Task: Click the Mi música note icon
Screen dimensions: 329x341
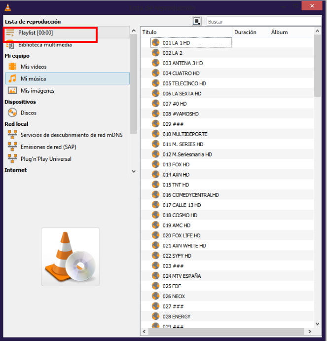Action: pos(12,78)
